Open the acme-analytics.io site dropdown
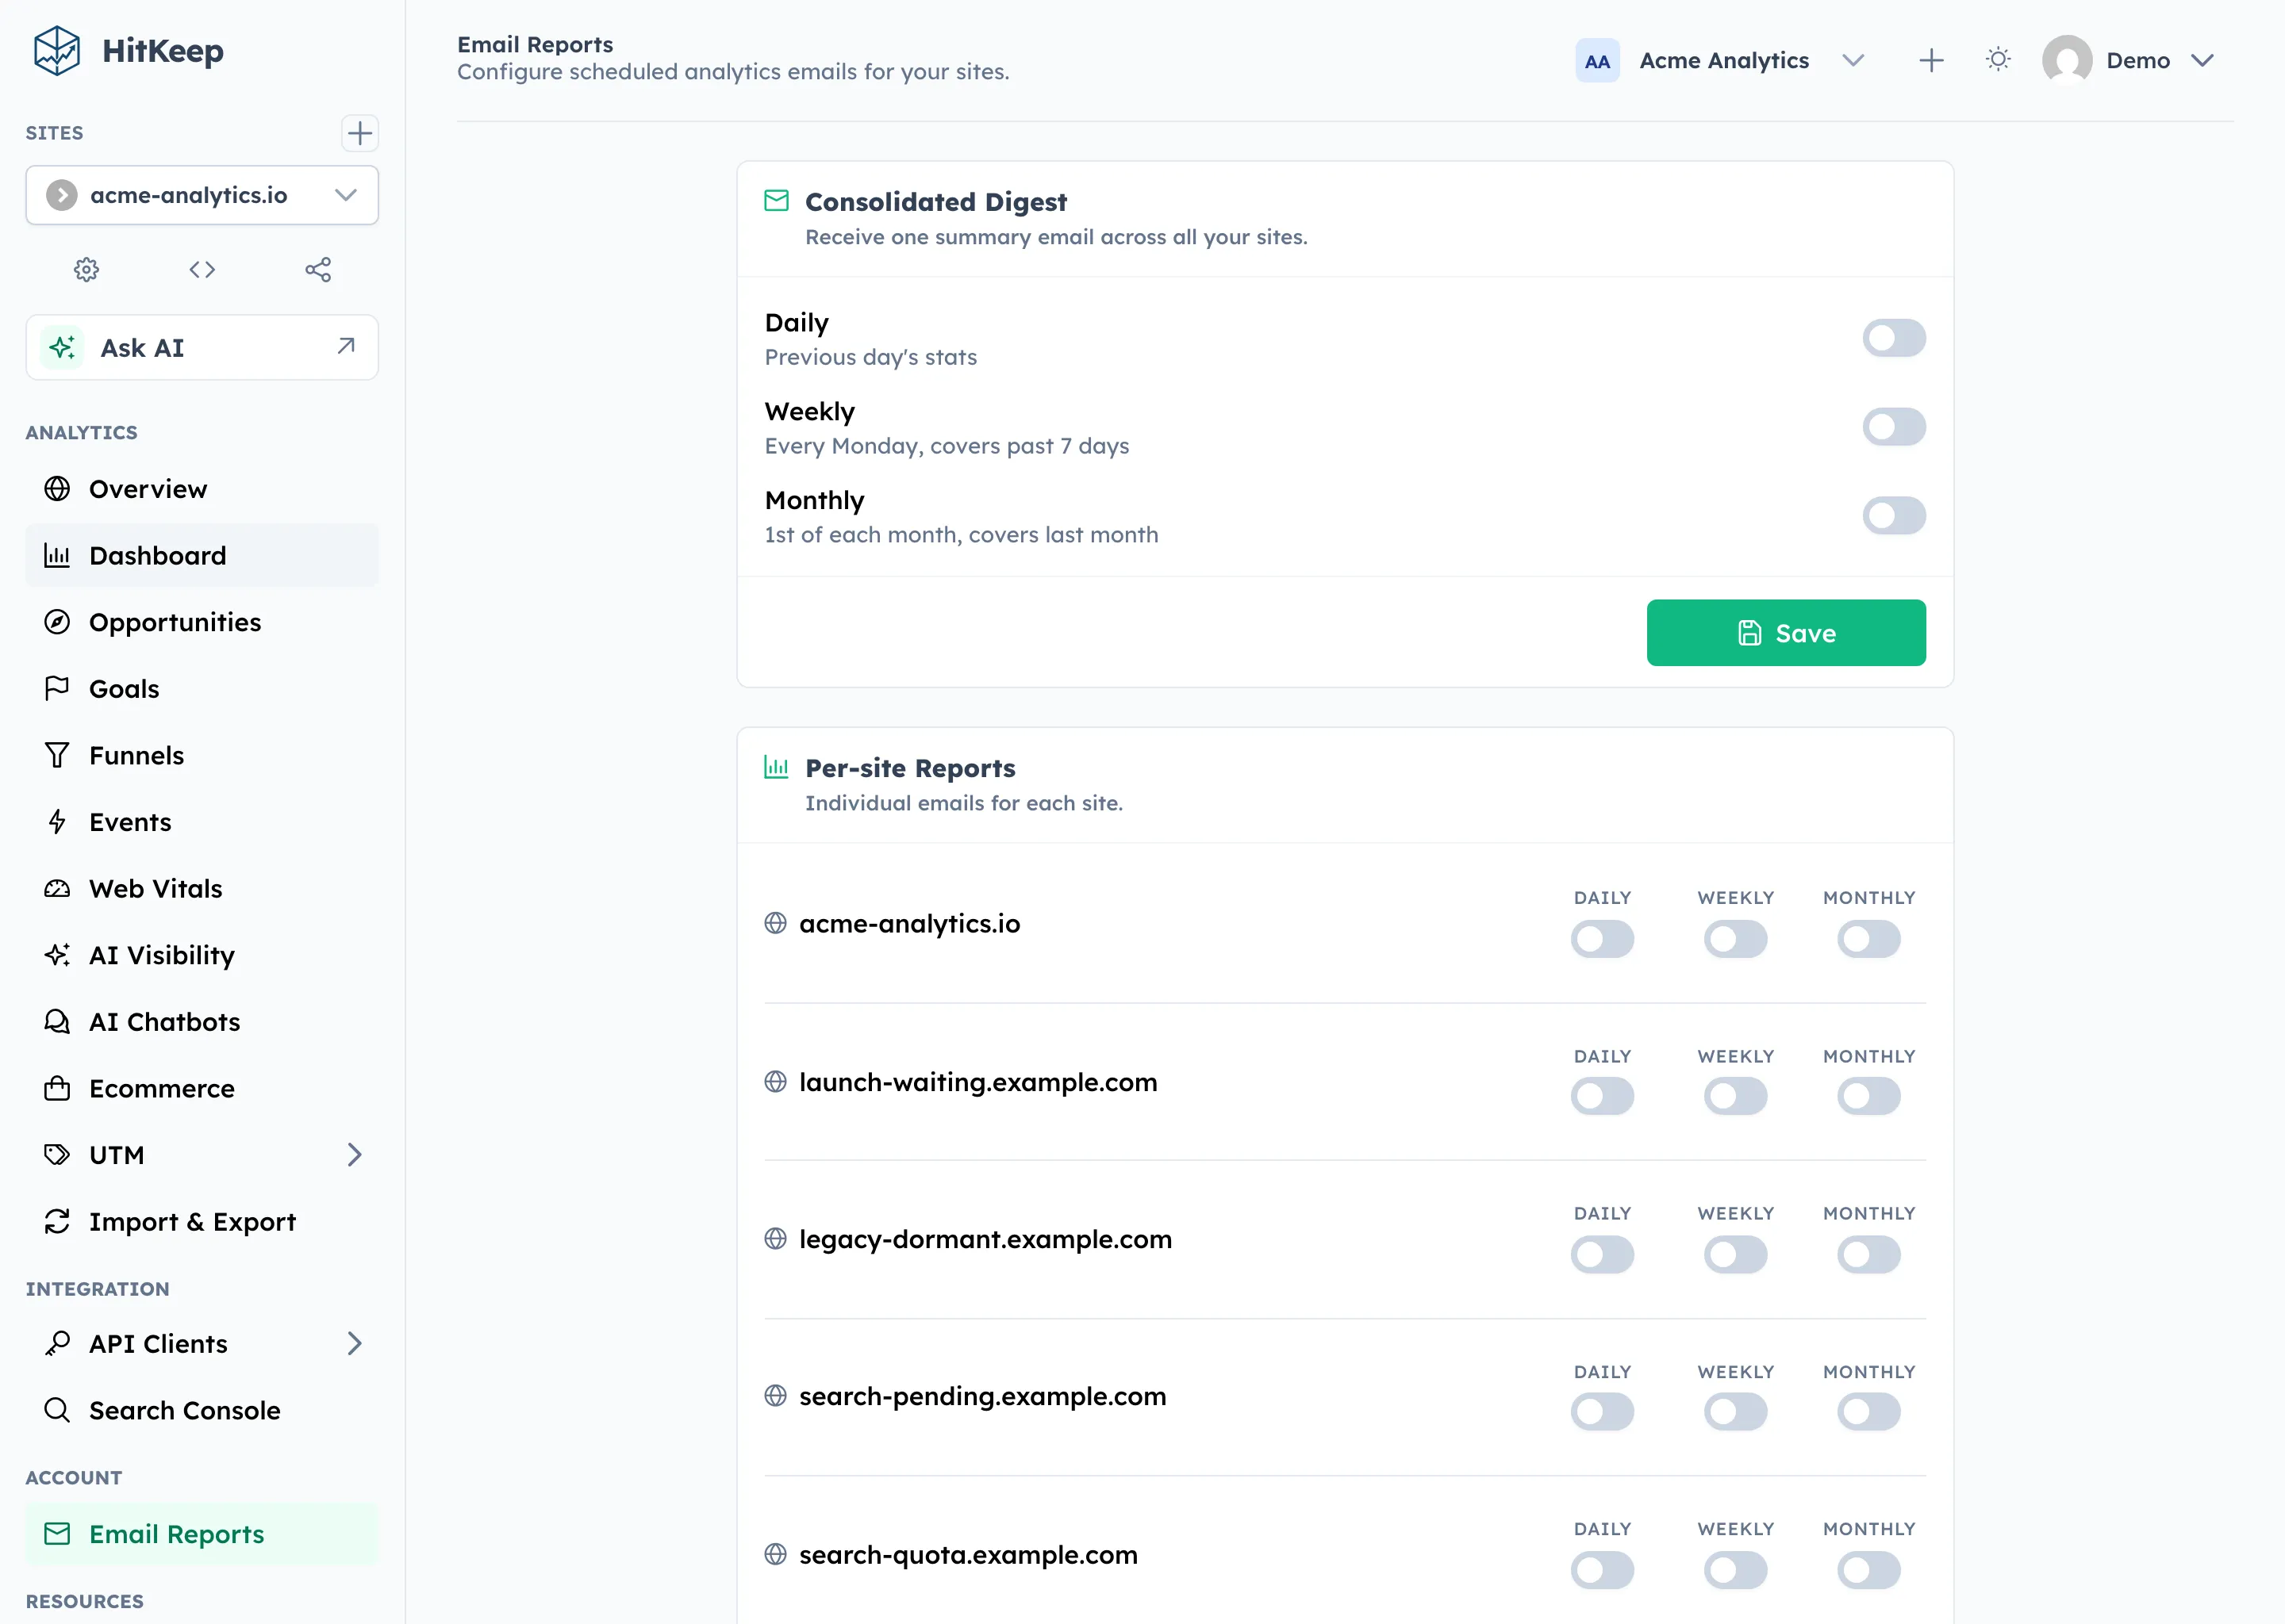 coord(202,195)
